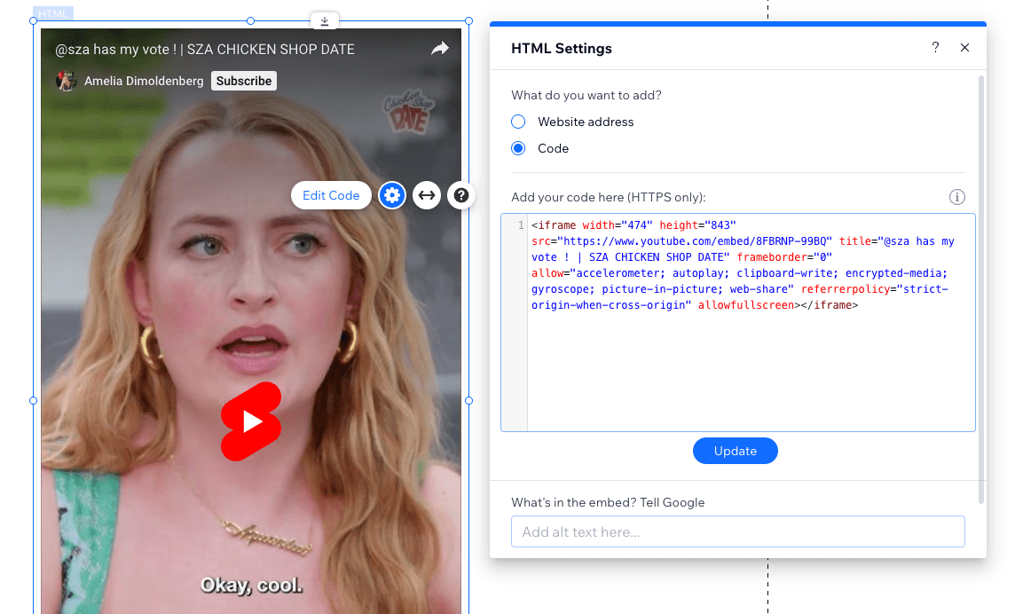This screenshot has height=614, width=1015.
Task: Click the top-center resize handle of embed
Action: click(250, 21)
